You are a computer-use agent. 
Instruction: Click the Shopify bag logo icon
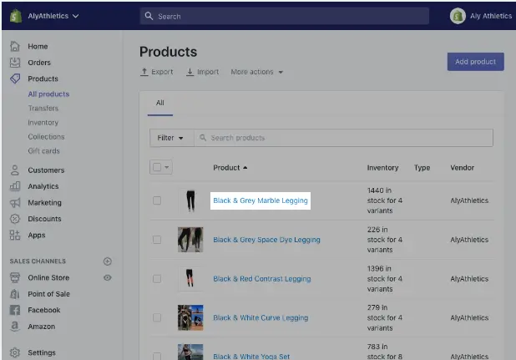(x=15, y=15)
